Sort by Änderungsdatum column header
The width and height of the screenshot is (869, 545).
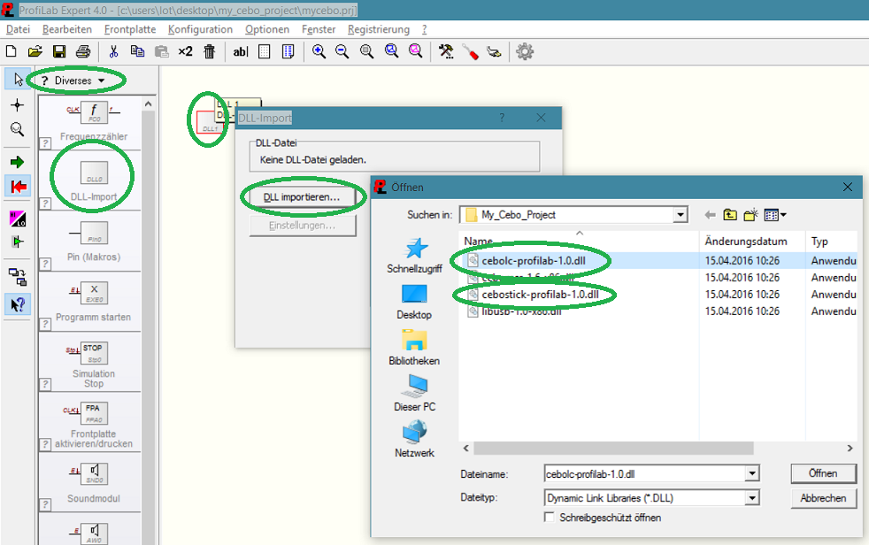tap(745, 242)
